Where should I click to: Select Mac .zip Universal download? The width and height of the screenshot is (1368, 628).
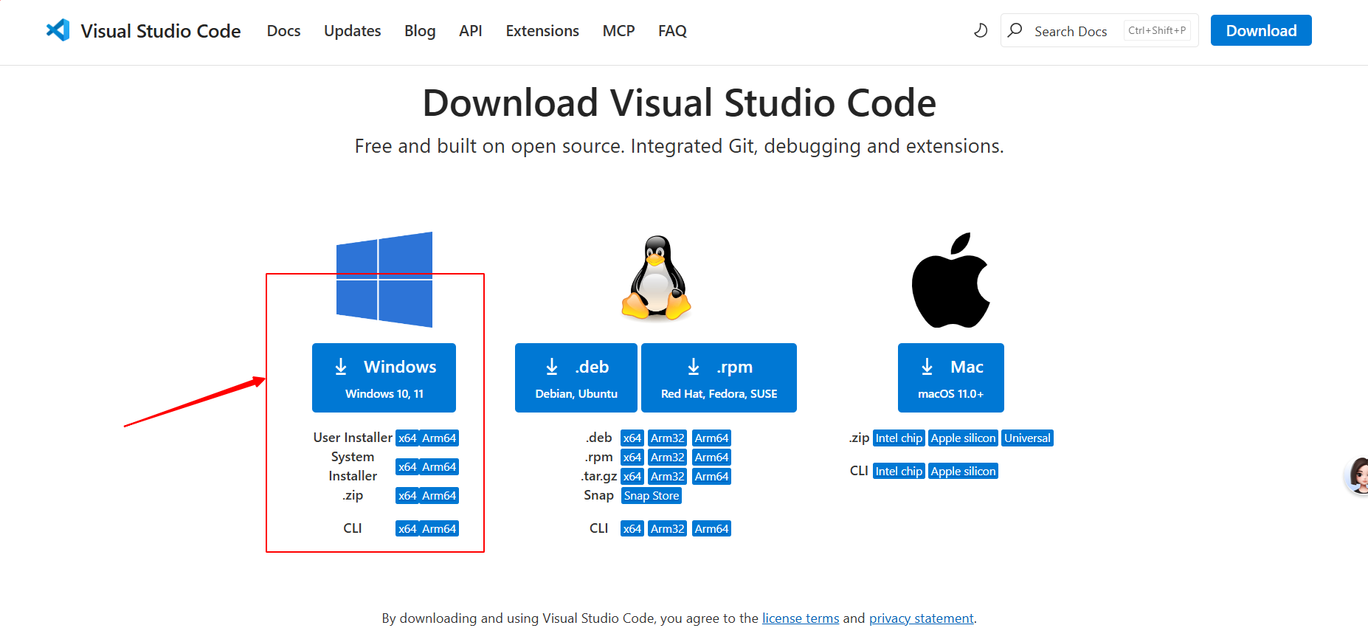pyautogui.click(x=1027, y=438)
